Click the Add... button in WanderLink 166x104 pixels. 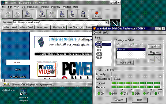pos(154,47)
